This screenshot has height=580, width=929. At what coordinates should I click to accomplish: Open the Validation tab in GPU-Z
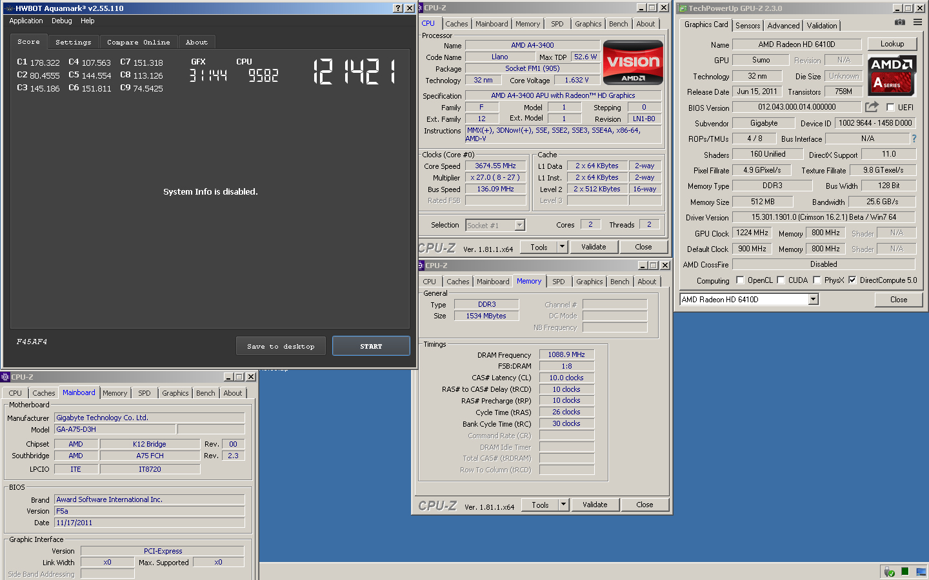pyautogui.click(x=822, y=26)
